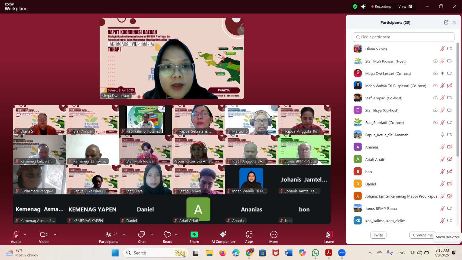
Task: Click the React heart icon
Action: pyautogui.click(x=167, y=235)
